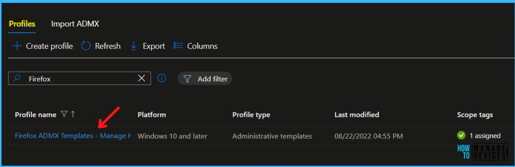Viewport: 515px width, 167px height.
Task: Click the Export label
Action: (x=154, y=47)
